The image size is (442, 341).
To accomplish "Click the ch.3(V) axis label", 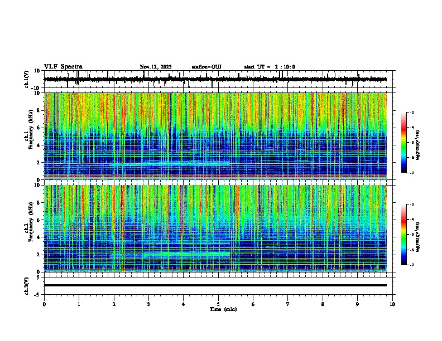I will click(27, 286).
